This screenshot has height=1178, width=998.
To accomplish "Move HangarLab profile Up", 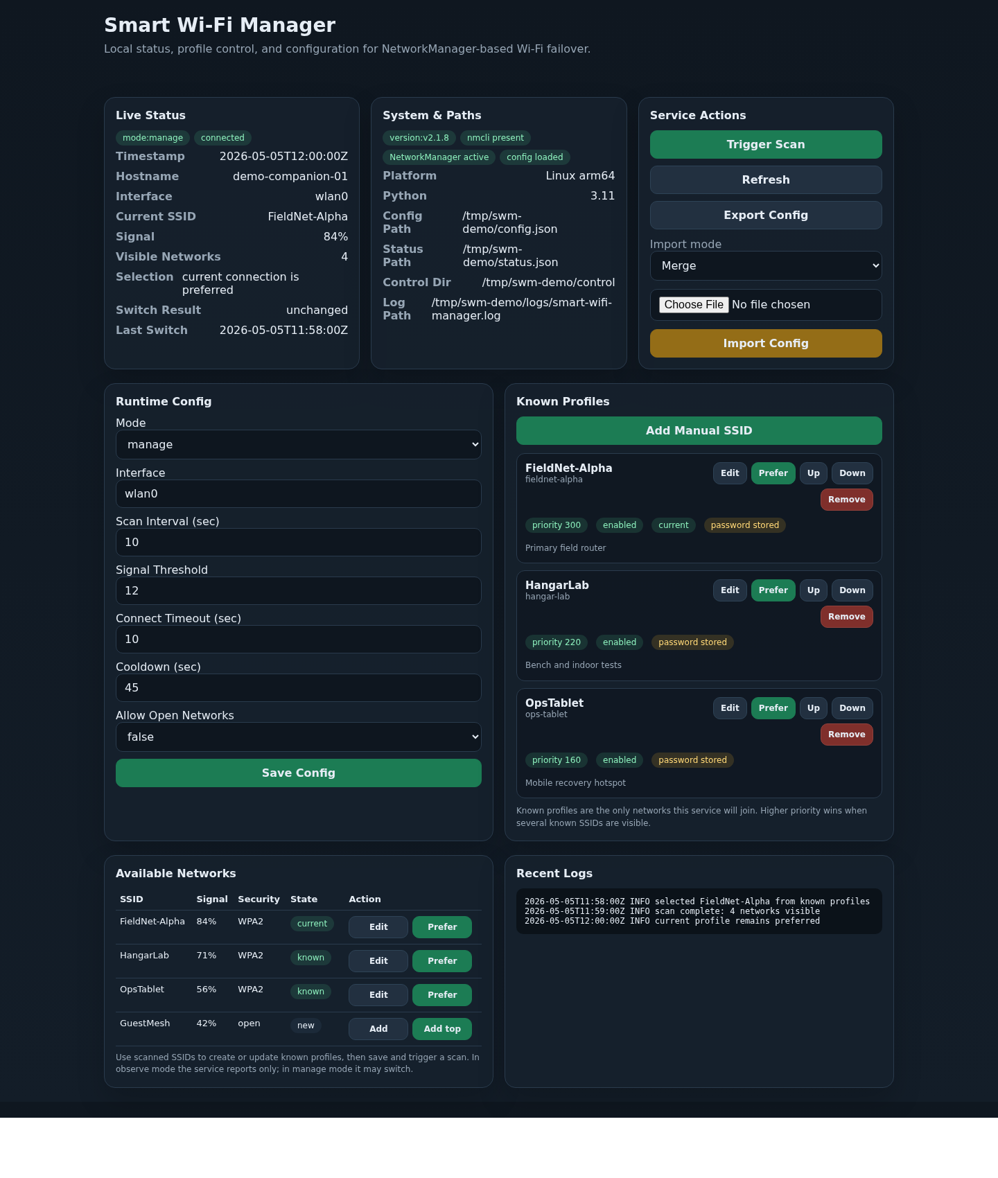I will click(814, 590).
